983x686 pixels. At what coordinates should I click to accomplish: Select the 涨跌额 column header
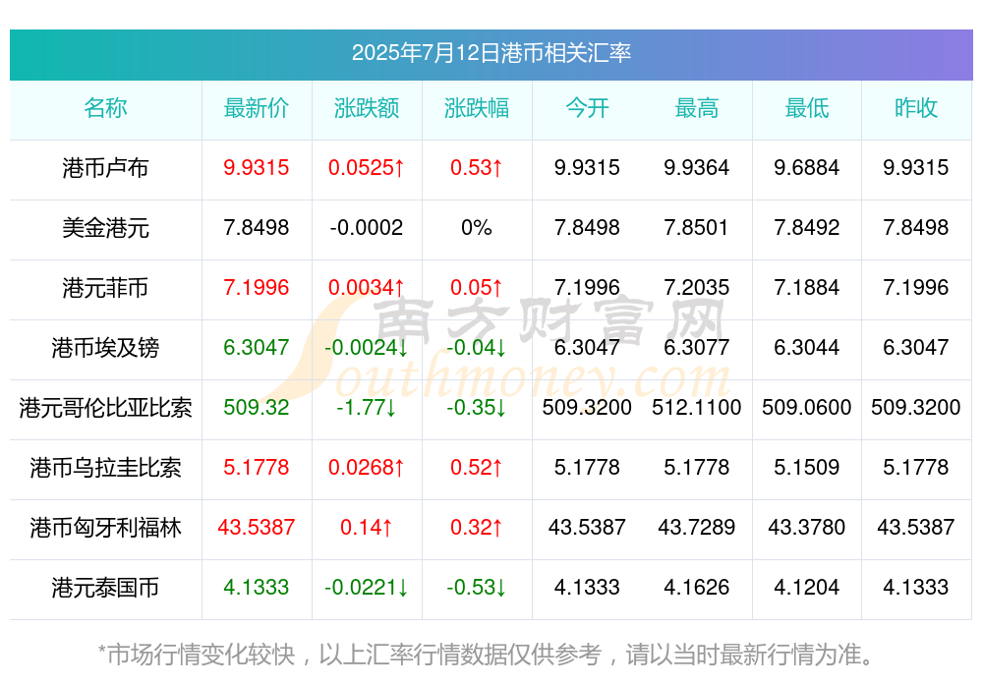coord(367,108)
